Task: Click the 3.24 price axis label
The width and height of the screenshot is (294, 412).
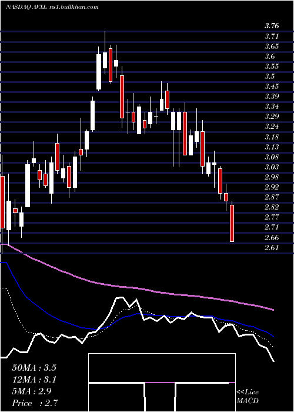Action: click(272, 127)
